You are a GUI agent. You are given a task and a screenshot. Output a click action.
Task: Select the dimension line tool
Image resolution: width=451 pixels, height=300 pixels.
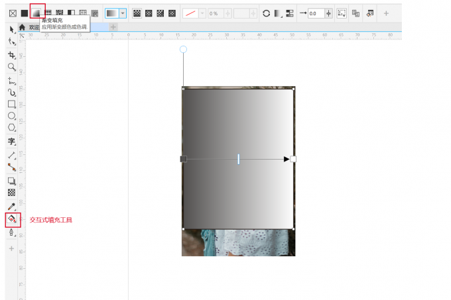[11, 156]
